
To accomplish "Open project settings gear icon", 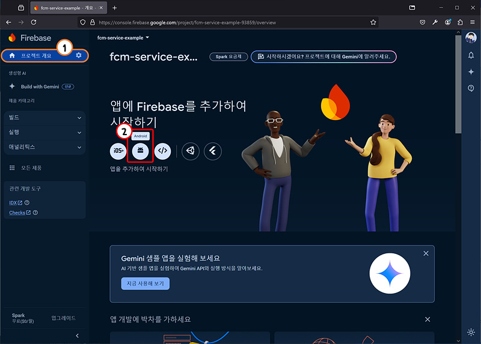I will pos(79,55).
